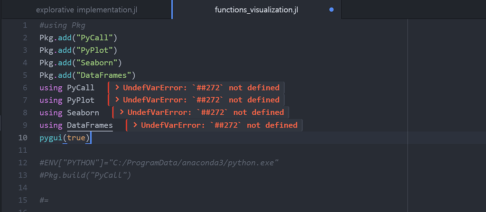Click the pygui function name
Image resolution: width=486 pixels, height=212 pixels.
click(51, 138)
